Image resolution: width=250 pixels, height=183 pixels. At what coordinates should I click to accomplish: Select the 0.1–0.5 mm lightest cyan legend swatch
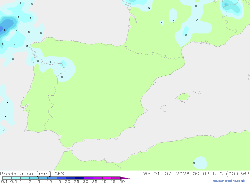[x=7, y=178]
